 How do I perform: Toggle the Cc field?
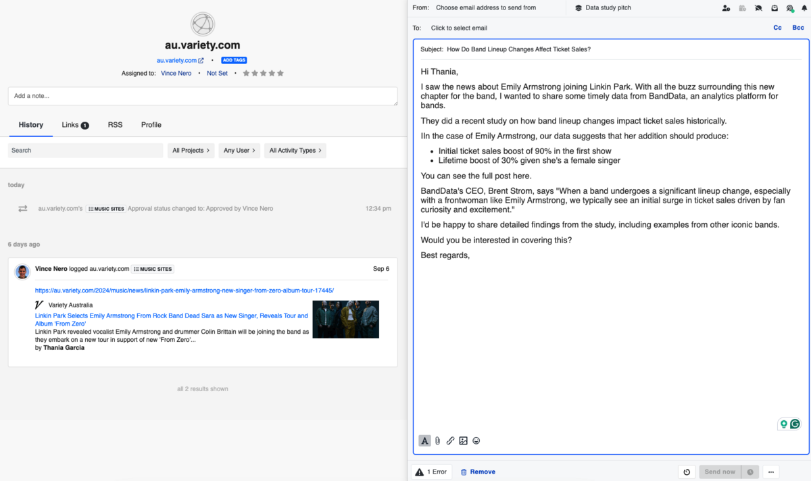[777, 28]
